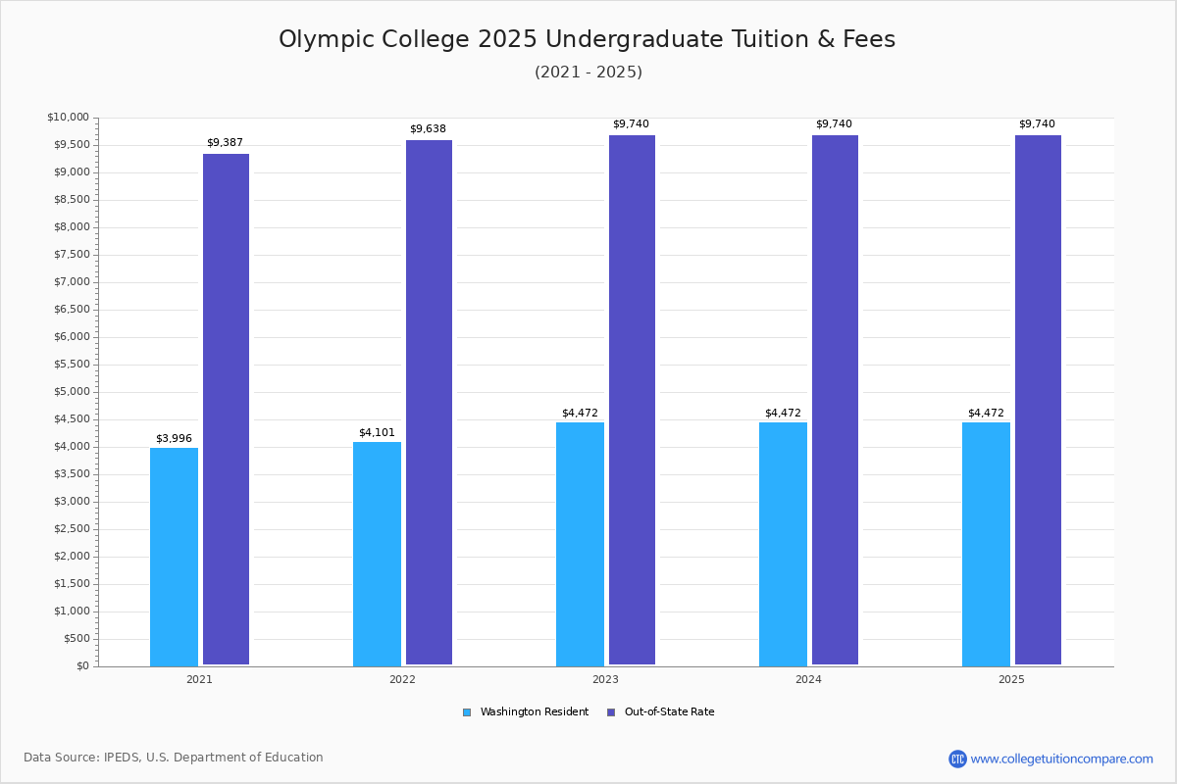Click the 2023 x-axis label
Screen dimensions: 1177x784
click(605, 679)
